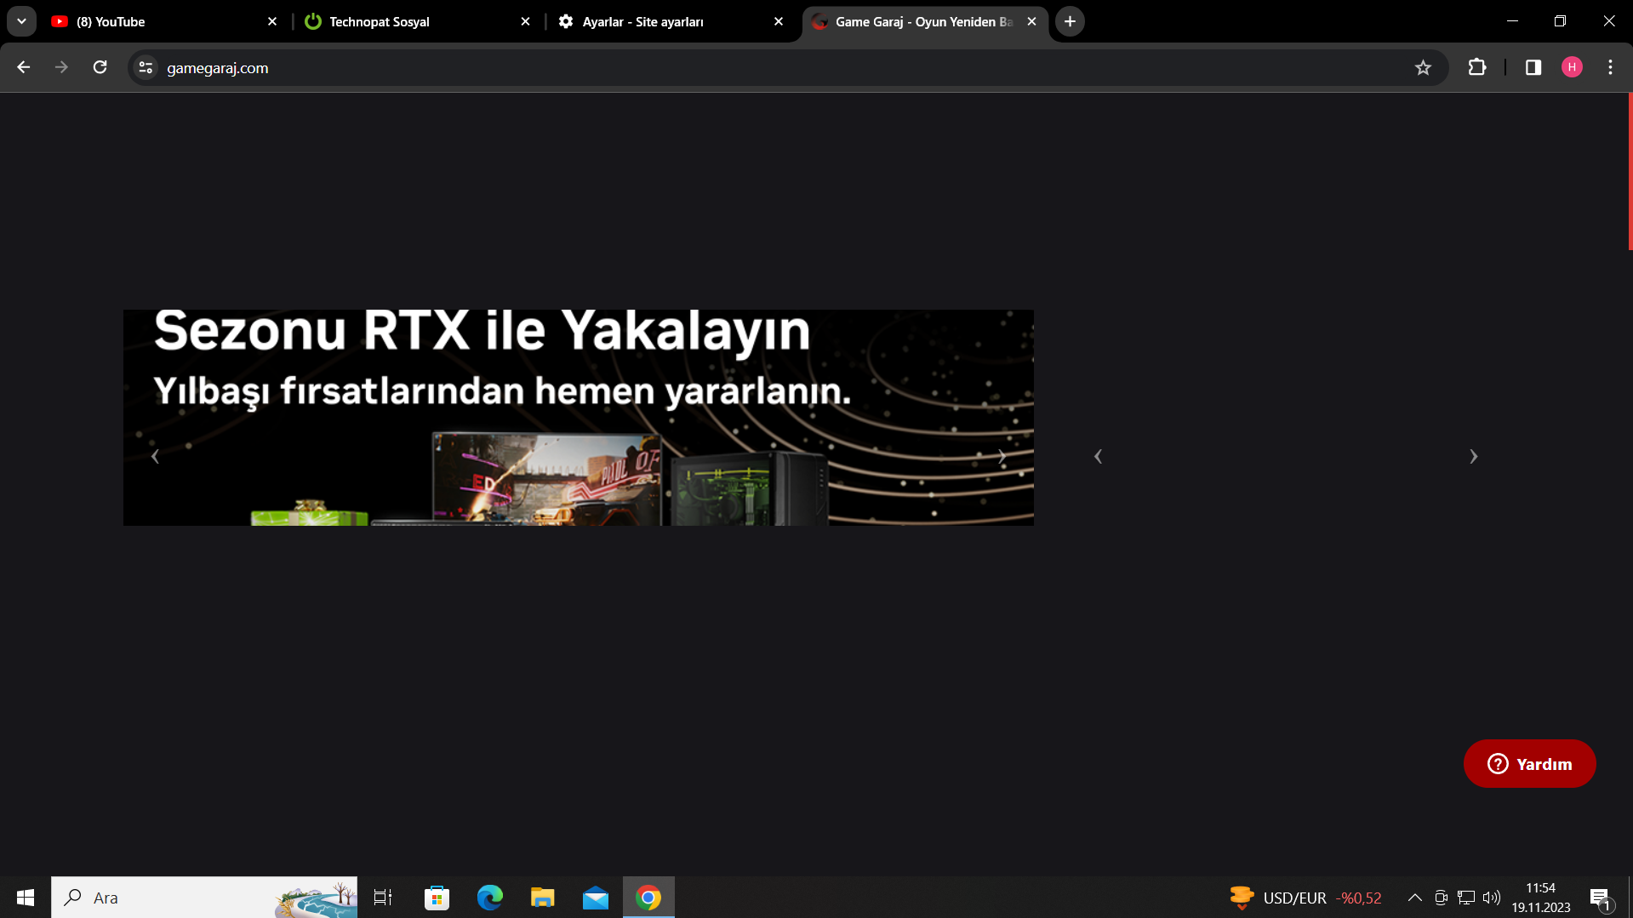The height and width of the screenshot is (918, 1633).
Task: Open the USD/EUR currency widget
Action: point(1305,898)
